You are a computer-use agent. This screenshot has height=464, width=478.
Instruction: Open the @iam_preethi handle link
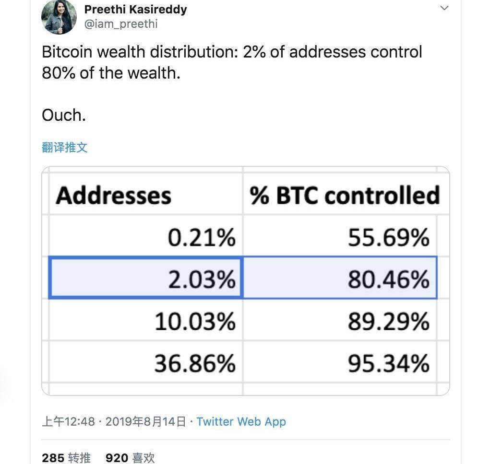121,24
